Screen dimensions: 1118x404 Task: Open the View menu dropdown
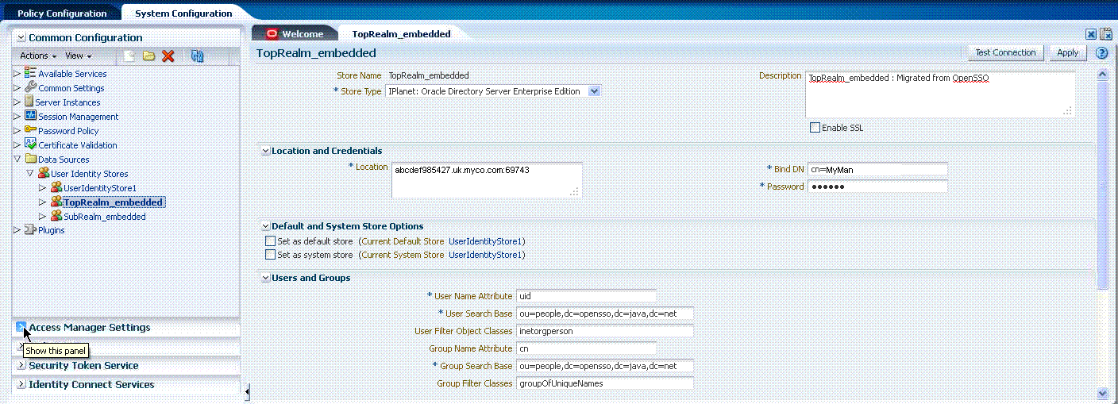click(79, 56)
